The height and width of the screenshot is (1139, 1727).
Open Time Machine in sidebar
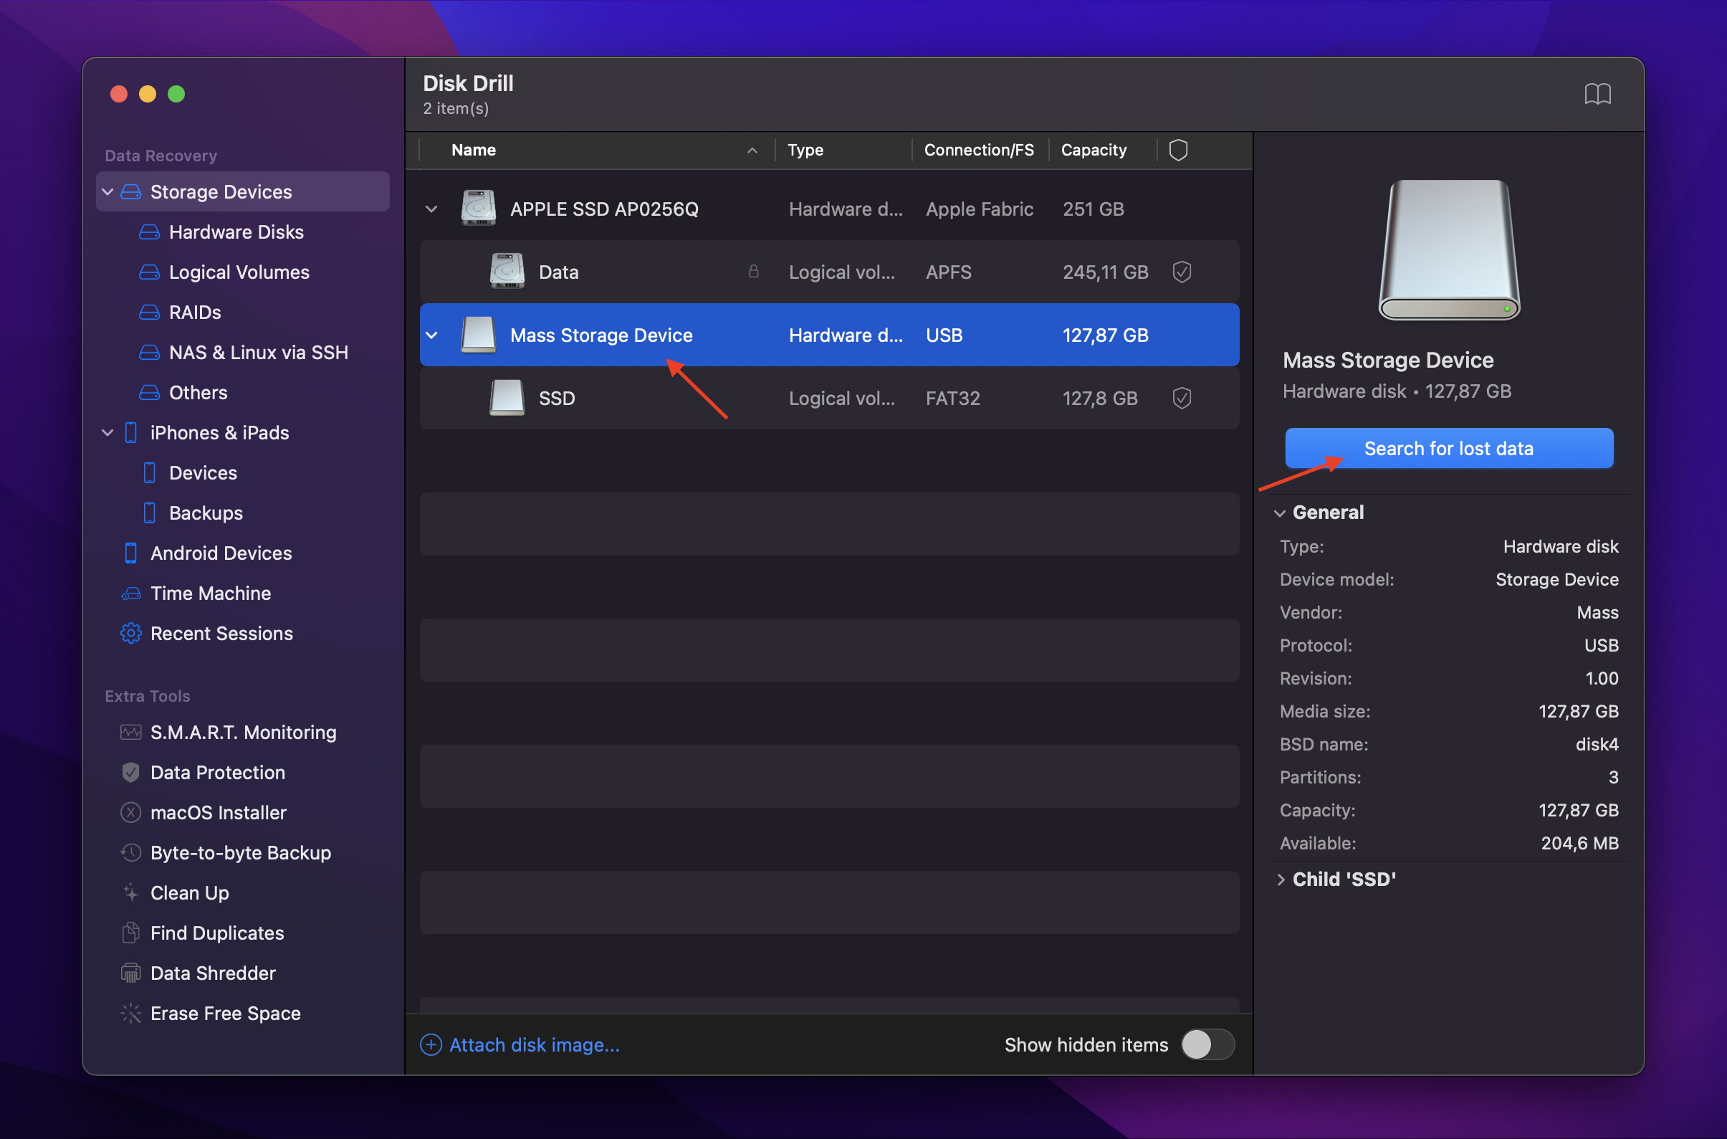[211, 594]
